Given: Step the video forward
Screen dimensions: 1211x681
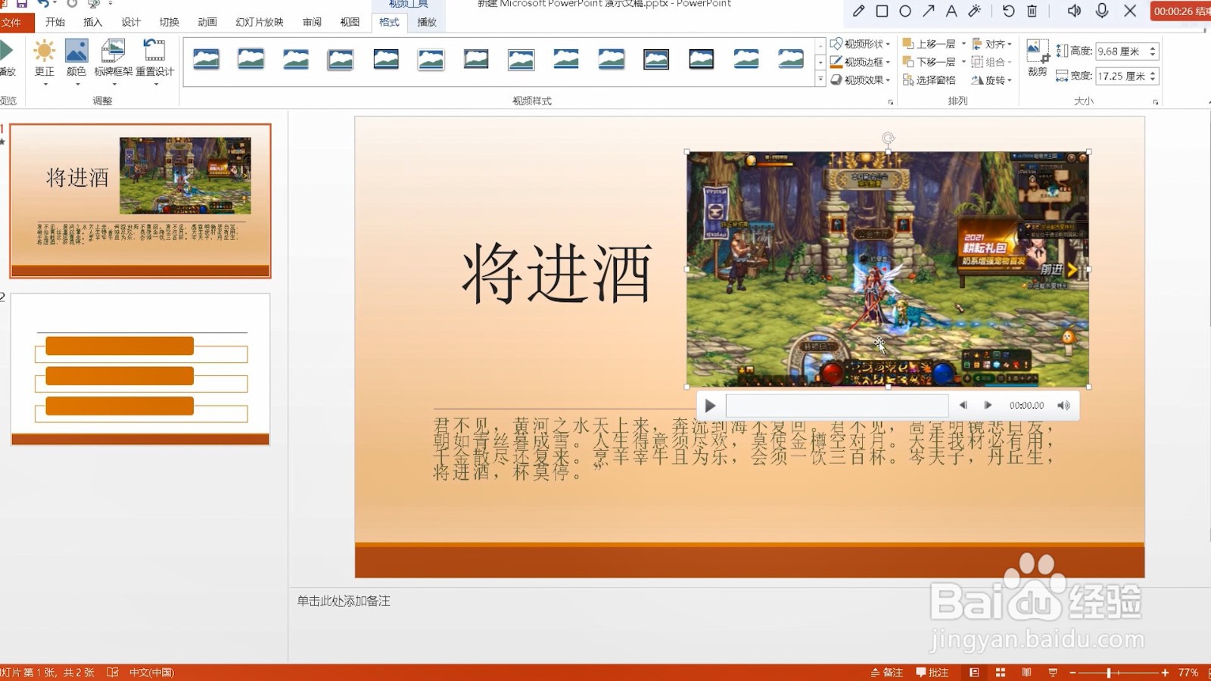Looking at the screenshot, I should tap(988, 406).
